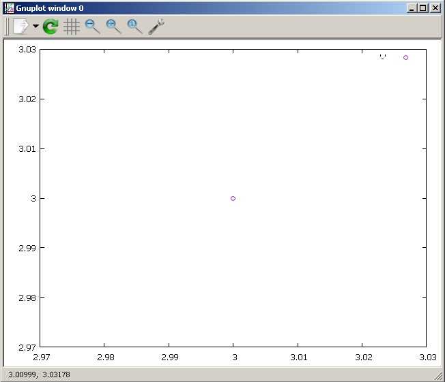
Task: Maximize the Gnuplot window
Action: 422,8
